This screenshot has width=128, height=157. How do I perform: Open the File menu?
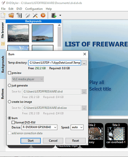pyautogui.click(x=3, y=9)
